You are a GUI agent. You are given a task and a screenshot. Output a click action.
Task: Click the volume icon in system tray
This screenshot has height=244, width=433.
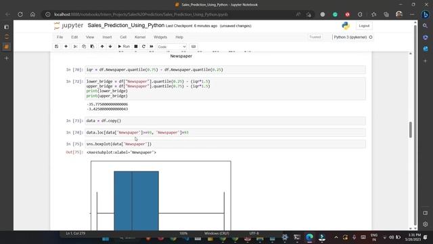[391, 237]
